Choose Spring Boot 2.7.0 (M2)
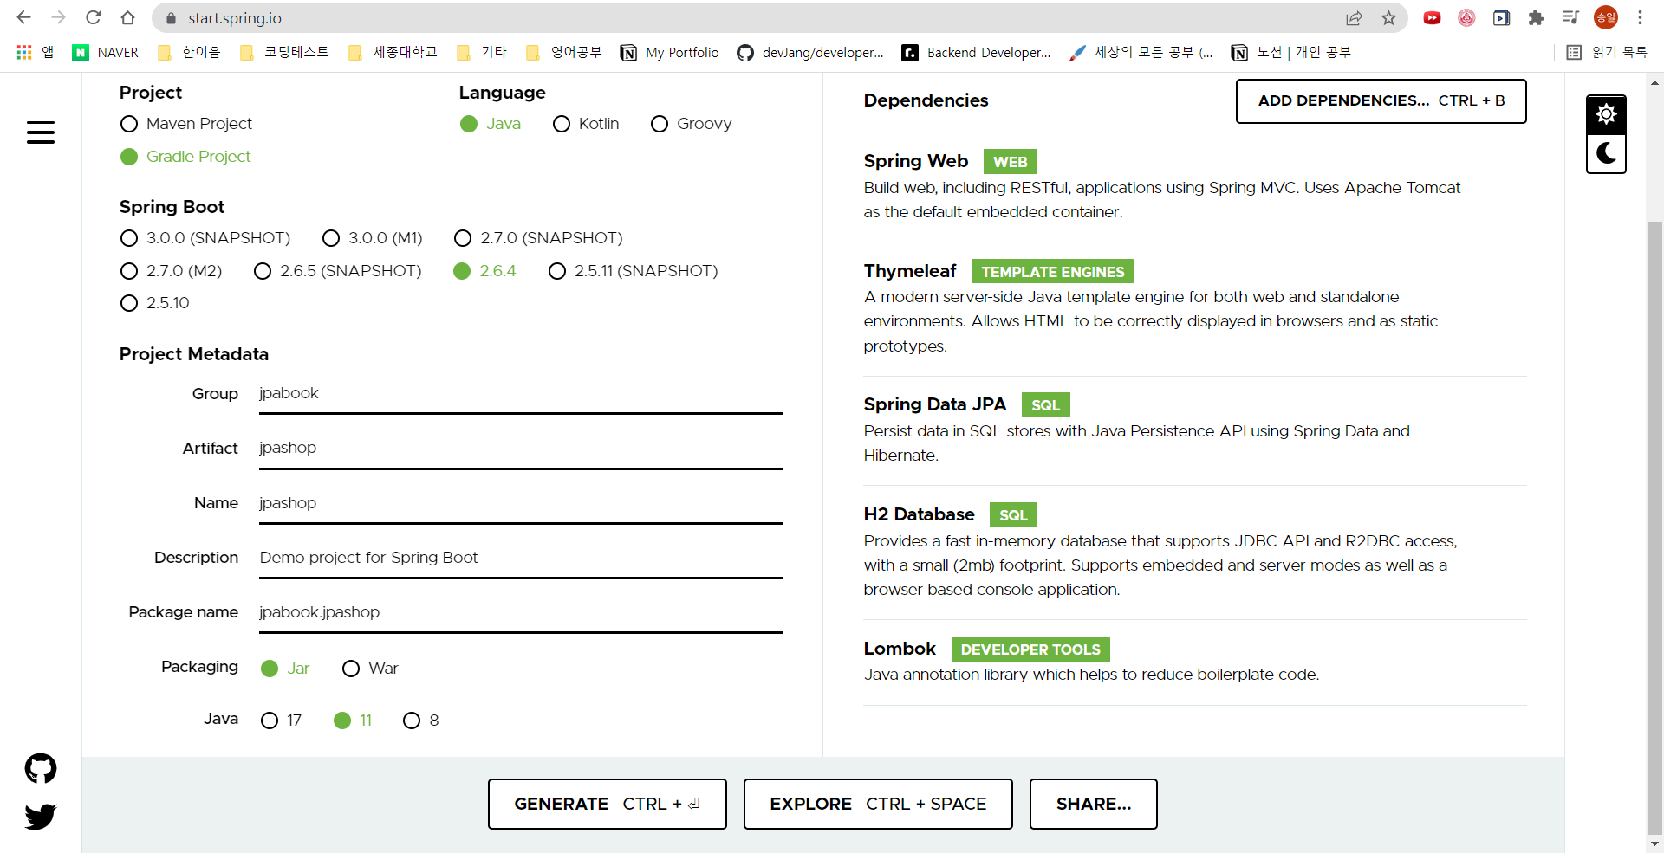The image size is (1664, 853). (172, 271)
